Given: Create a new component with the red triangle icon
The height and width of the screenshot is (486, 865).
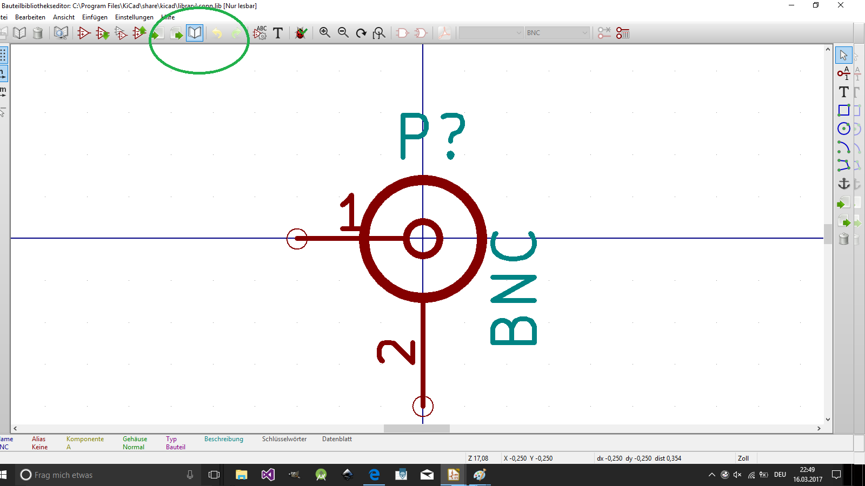Looking at the screenshot, I should (84, 33).
